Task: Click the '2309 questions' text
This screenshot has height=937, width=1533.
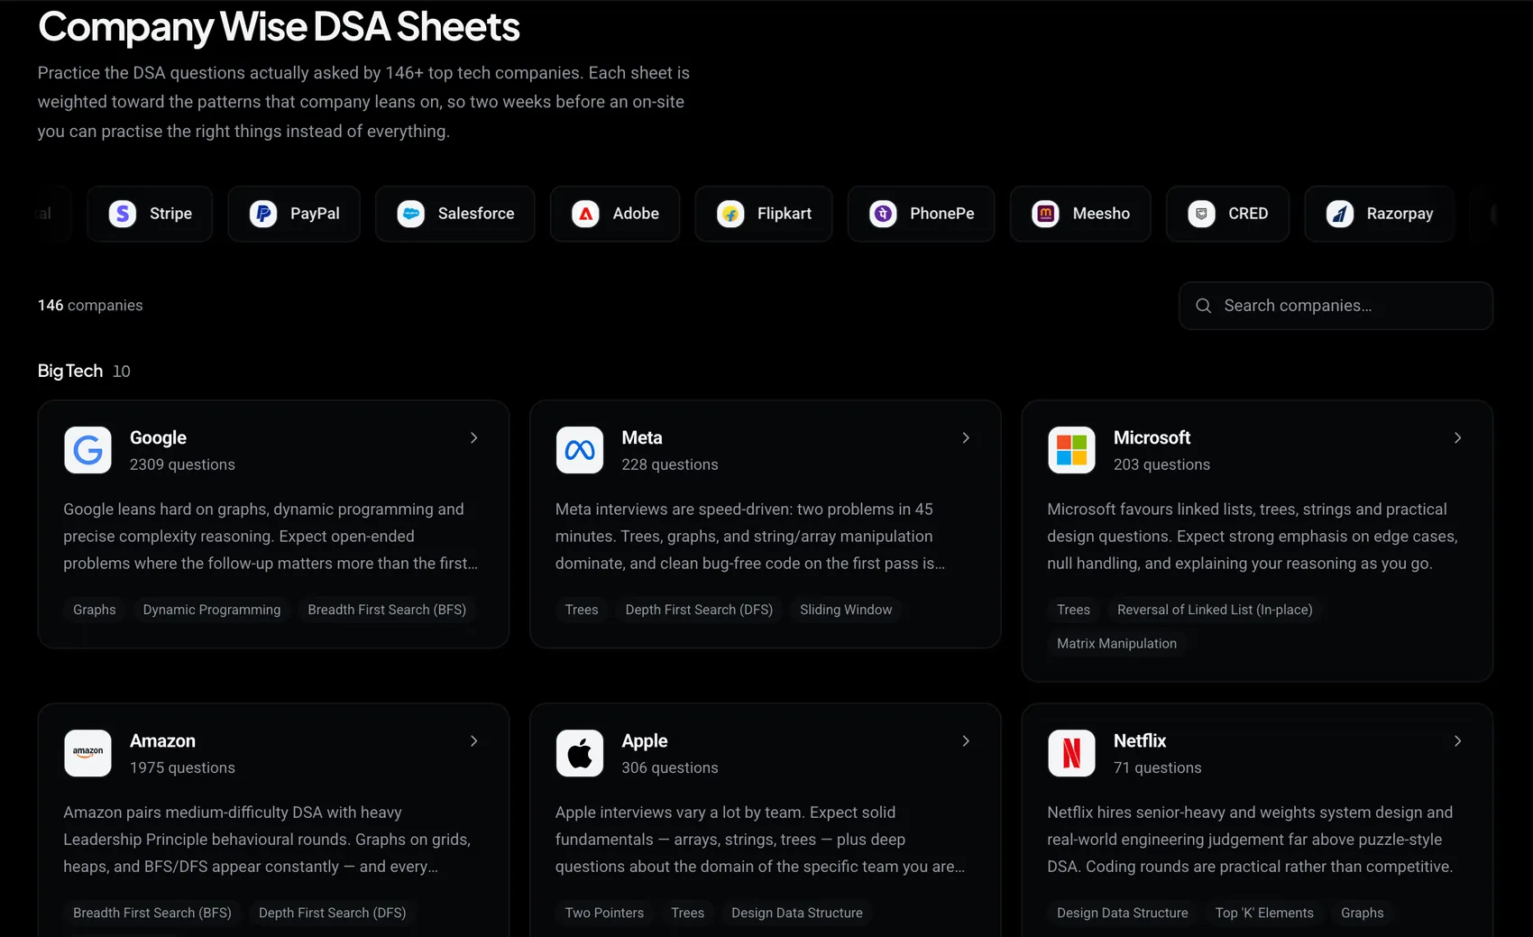Action: click(182, 464)
